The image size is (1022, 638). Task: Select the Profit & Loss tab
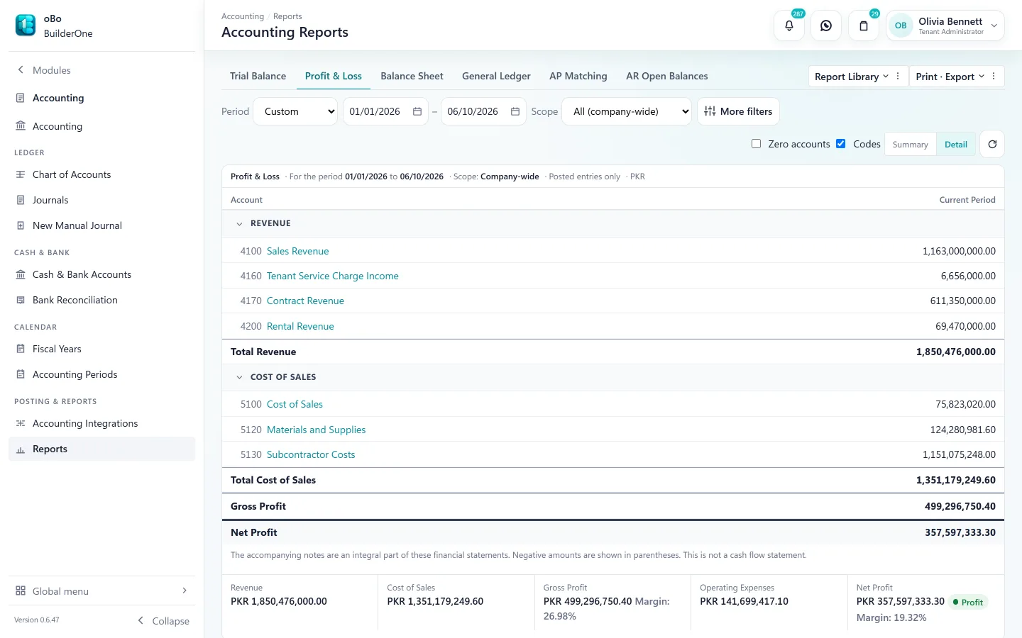334,76
